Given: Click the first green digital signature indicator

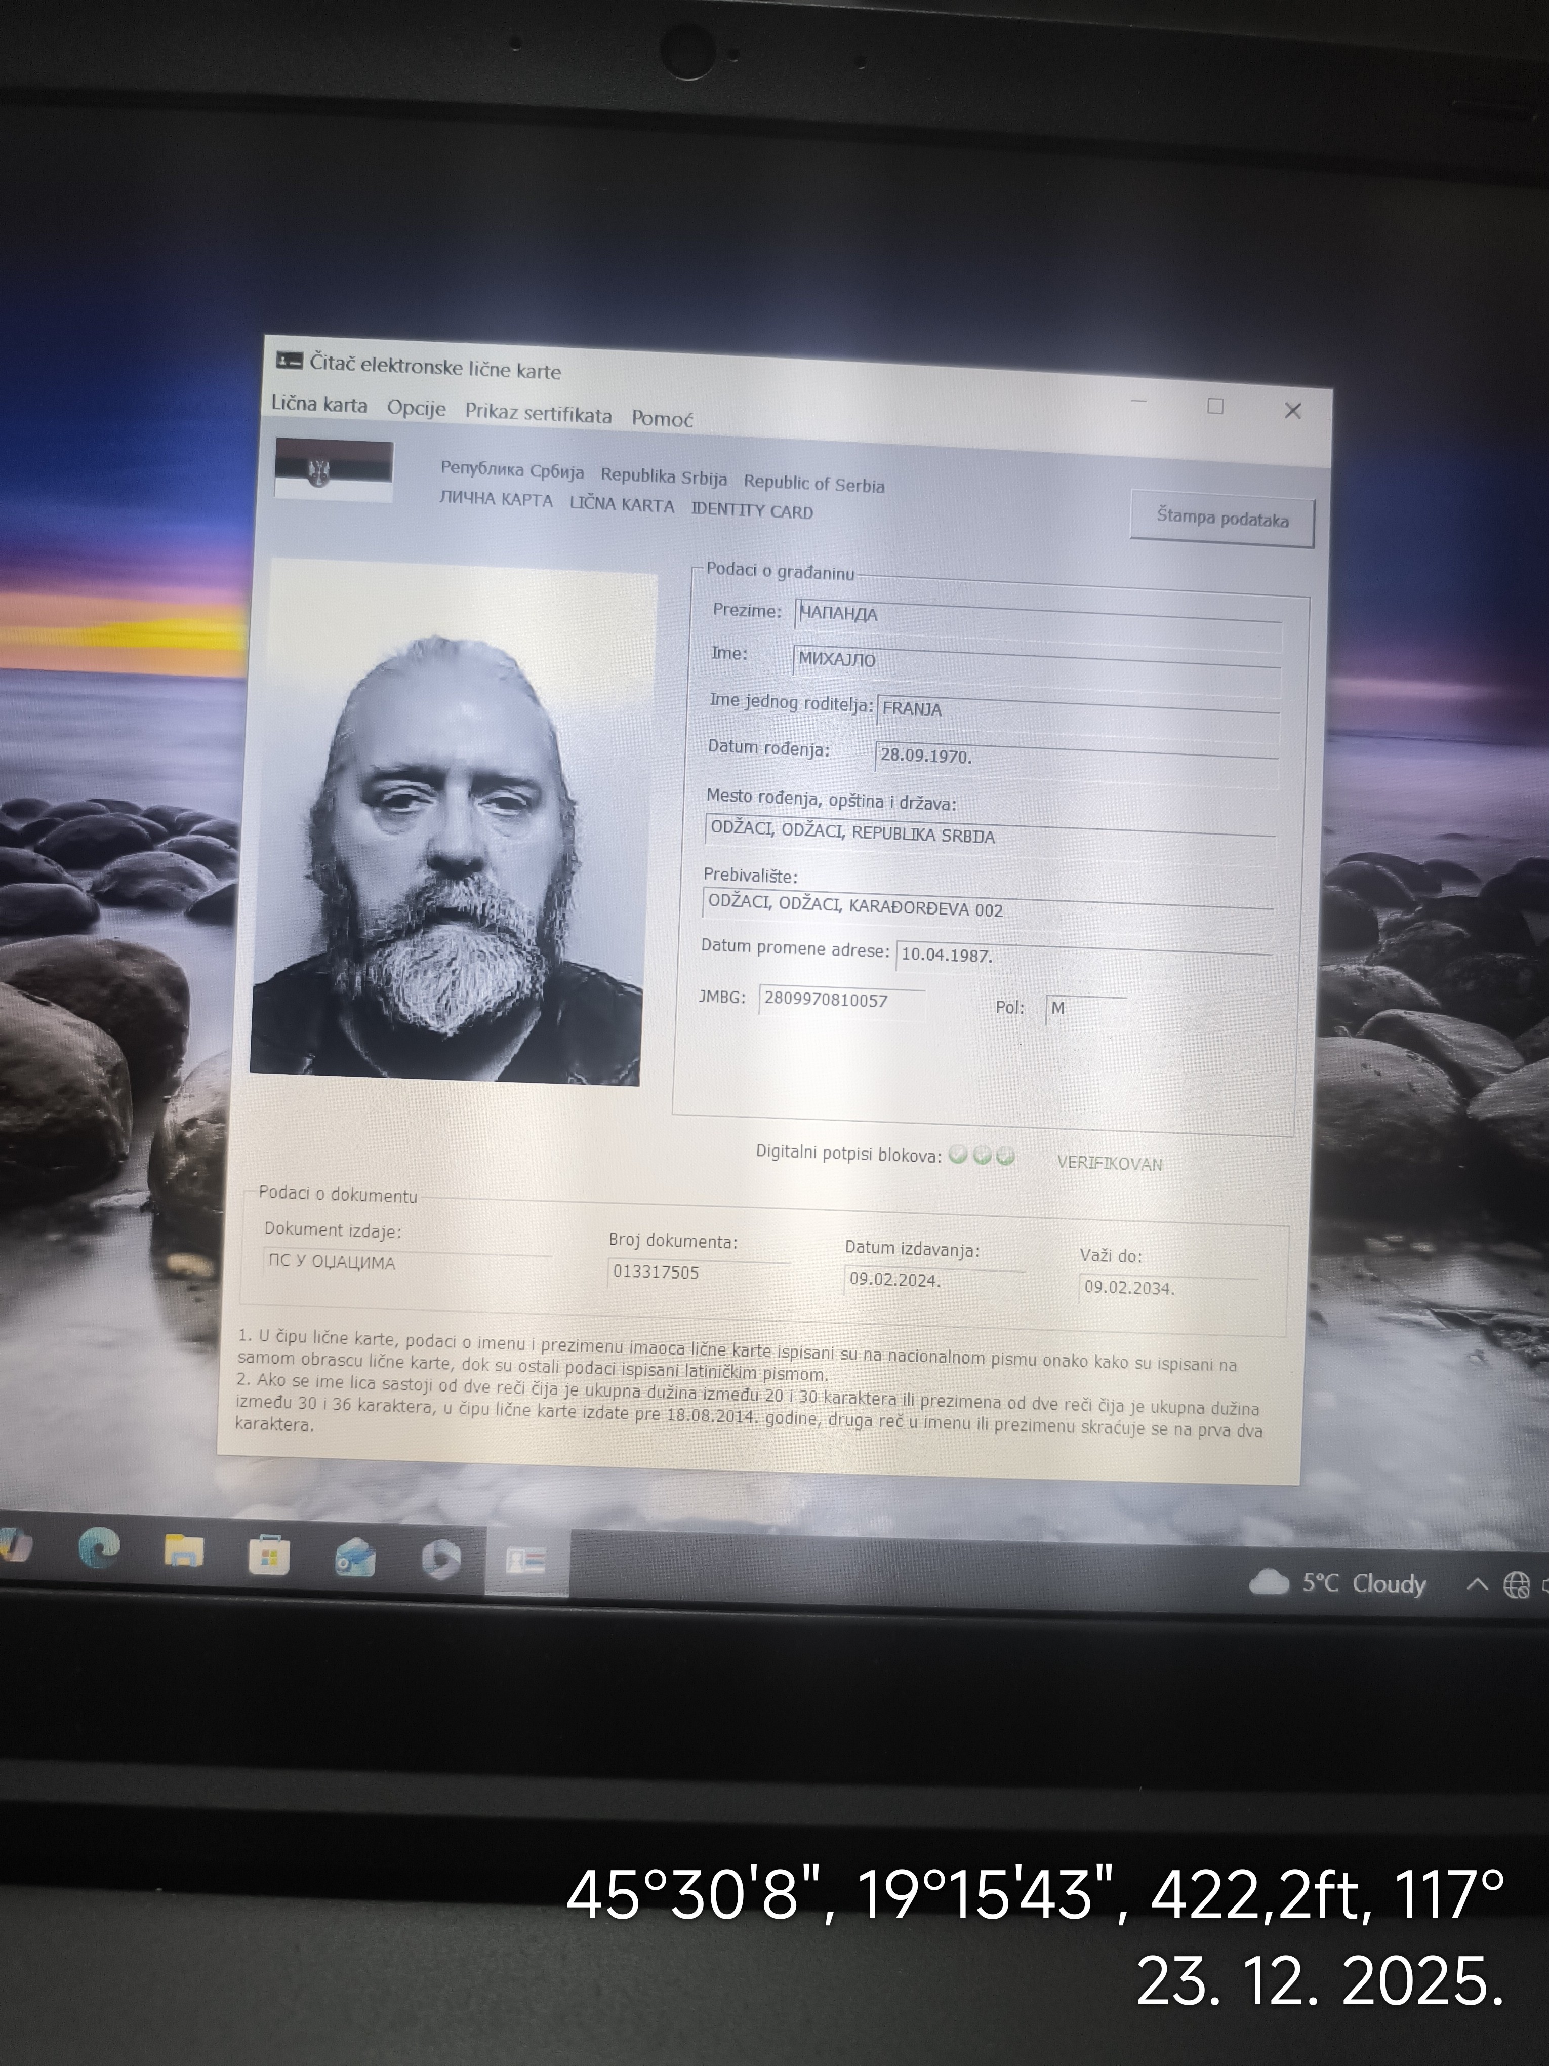Looking at the screenshot, I should [957, 1156].
